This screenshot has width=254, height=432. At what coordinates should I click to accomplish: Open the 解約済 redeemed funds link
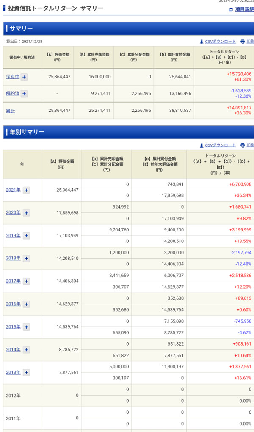tap(12, 94)
